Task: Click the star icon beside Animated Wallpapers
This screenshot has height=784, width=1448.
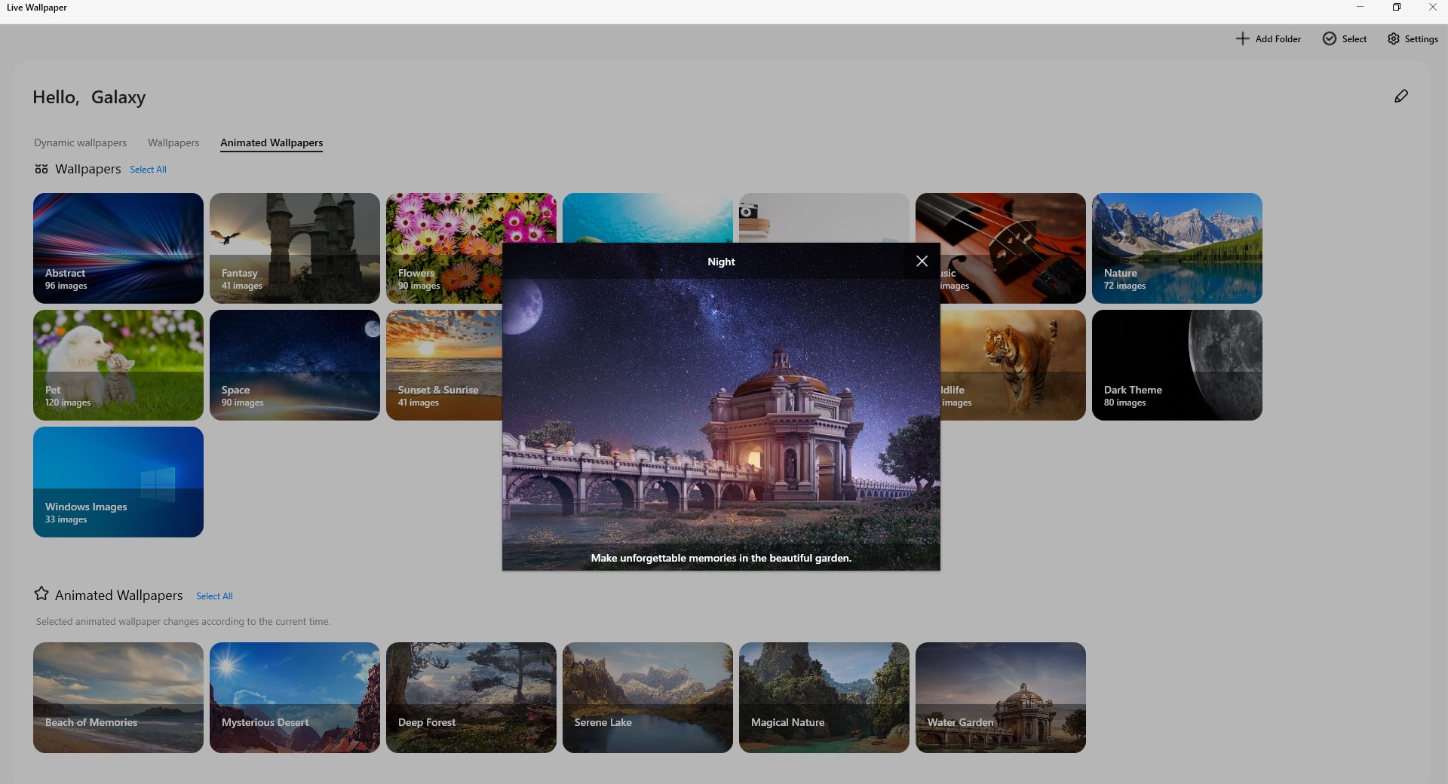Action: pos(41,594)
